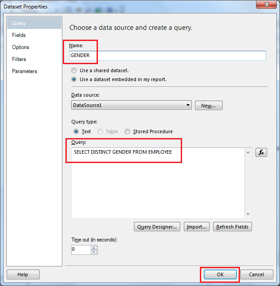
Task: Click the Import... button
Action: click(x=196, y=227)
